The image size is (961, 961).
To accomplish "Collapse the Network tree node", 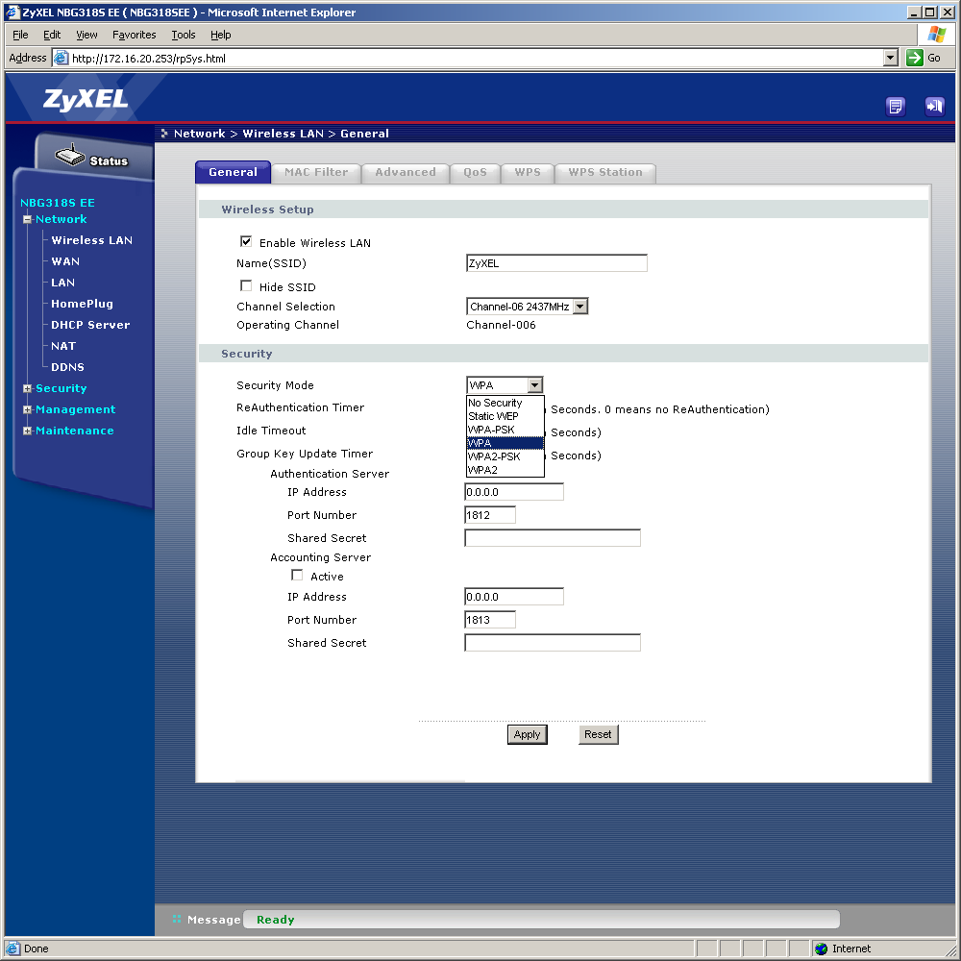I will [x=27, y=219].
